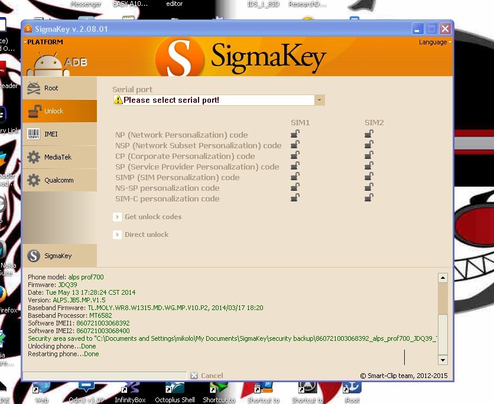The image size is (494, 404).
Task: Open the SigmaKey sidebar tab
Action: [x=60, y=256]
